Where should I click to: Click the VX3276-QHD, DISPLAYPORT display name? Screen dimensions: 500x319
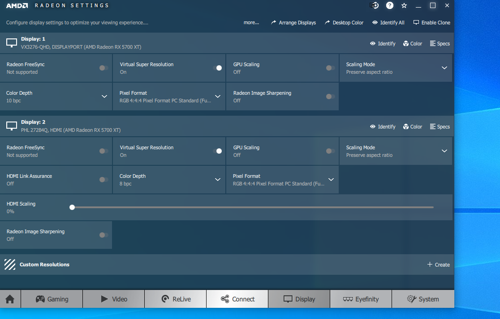[x=81, y=47]
